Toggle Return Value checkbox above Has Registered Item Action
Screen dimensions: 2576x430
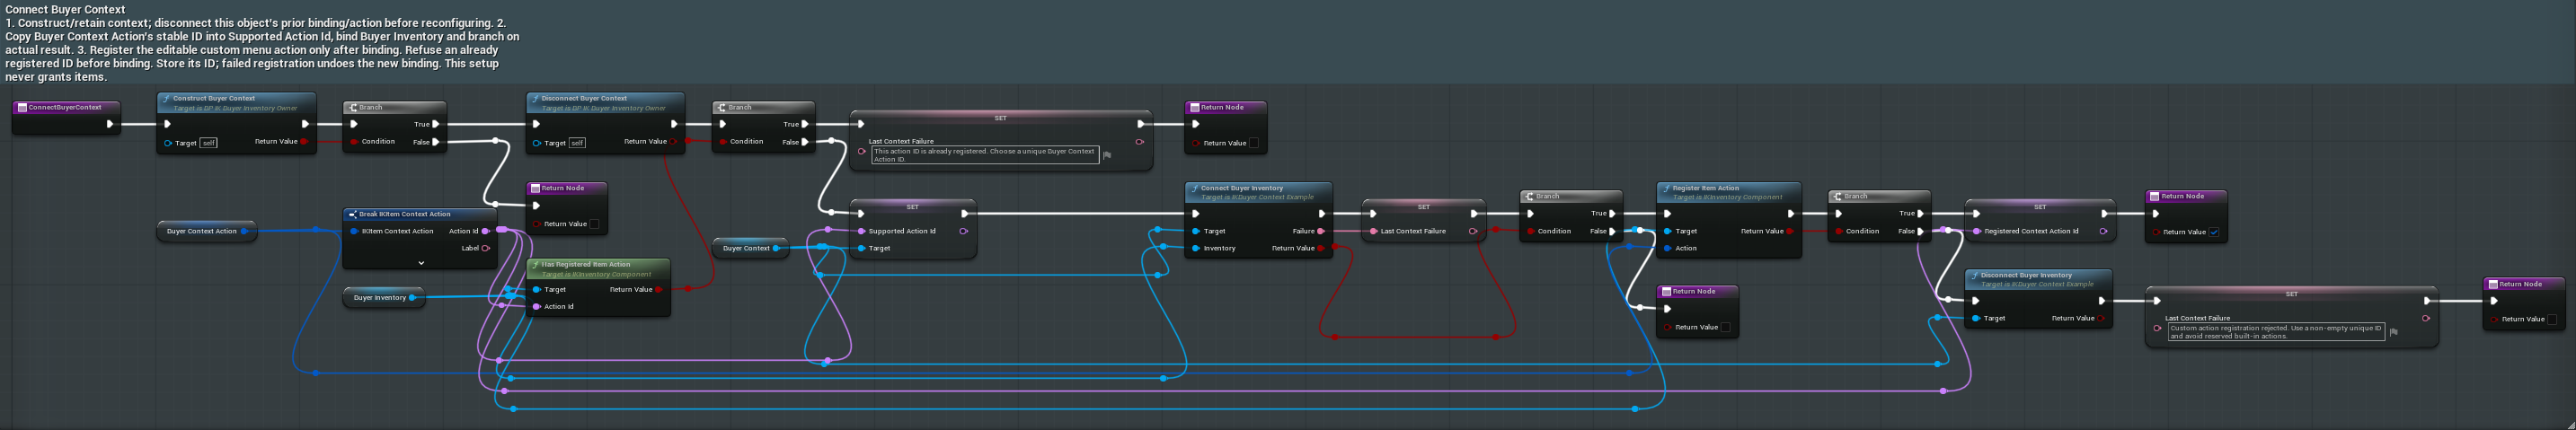(x=594, y=224)
